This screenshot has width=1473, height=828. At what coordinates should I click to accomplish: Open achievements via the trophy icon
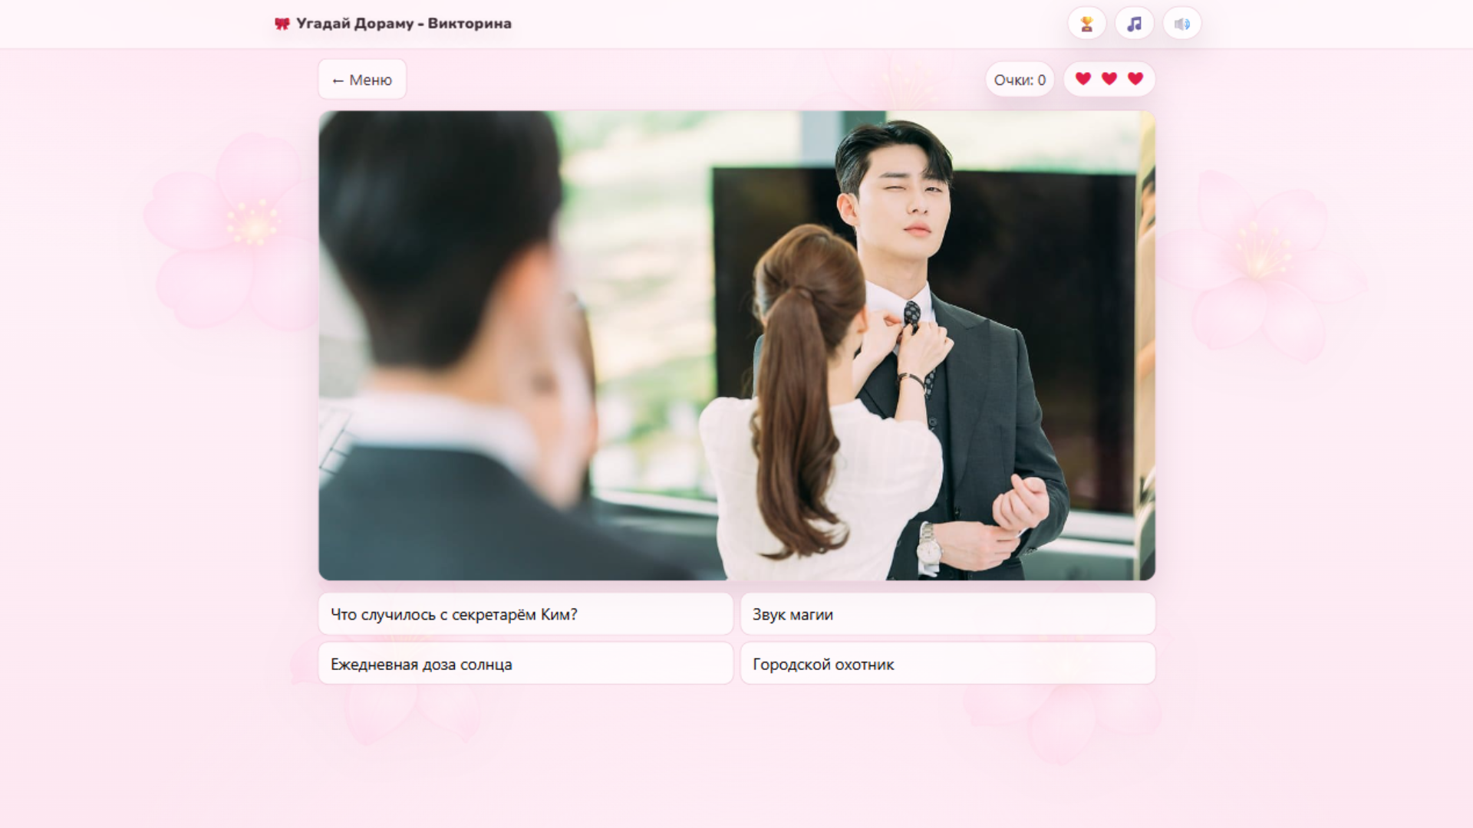1086,23
